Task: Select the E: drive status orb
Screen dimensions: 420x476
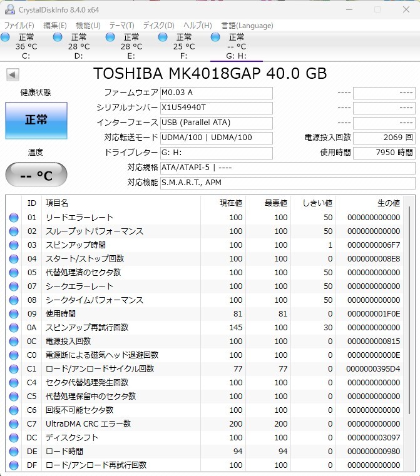Action: click(111, 38)
